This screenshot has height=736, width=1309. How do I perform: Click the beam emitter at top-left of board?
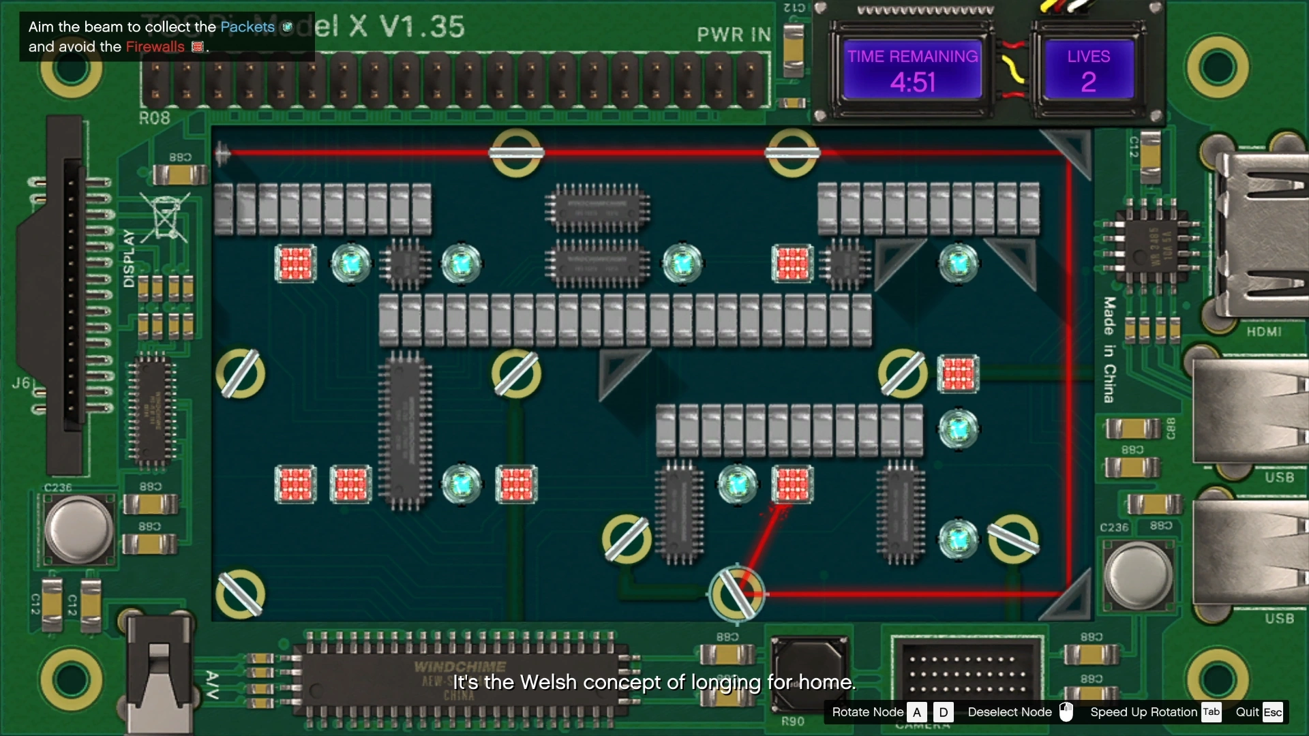coord(222,153)
